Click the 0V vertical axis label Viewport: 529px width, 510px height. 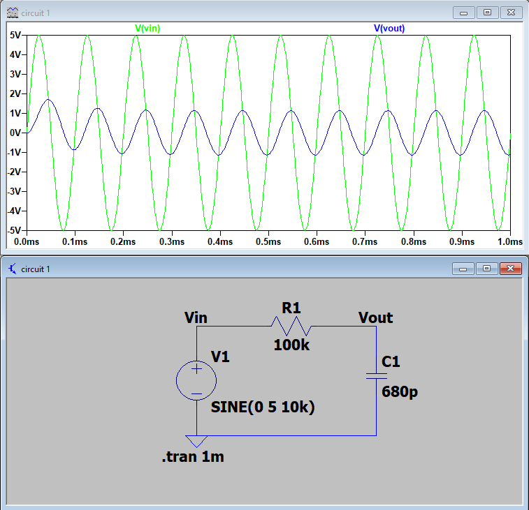(15, 133)
